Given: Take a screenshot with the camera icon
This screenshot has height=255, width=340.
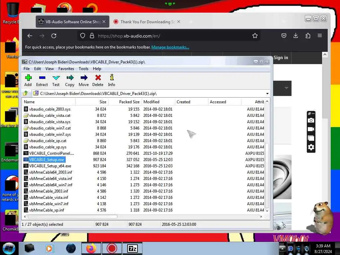Looking at the screenshot, I should (311, 120).
